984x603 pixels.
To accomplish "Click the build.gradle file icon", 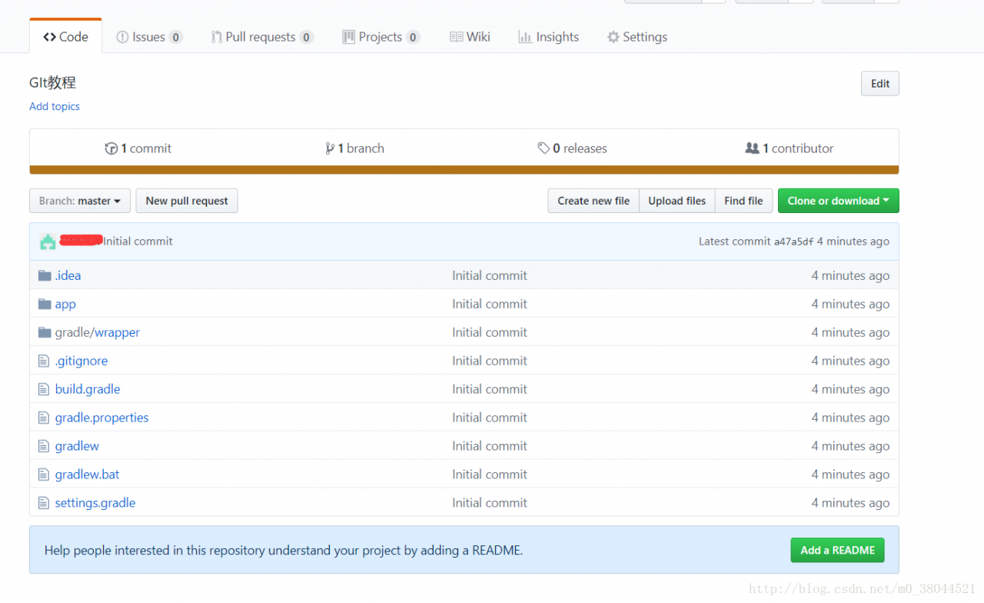I will [44, 389].
